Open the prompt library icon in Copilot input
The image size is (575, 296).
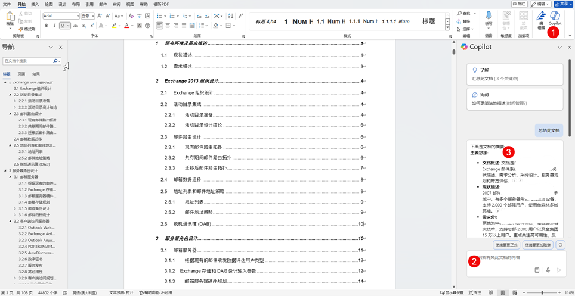(537, 270)
